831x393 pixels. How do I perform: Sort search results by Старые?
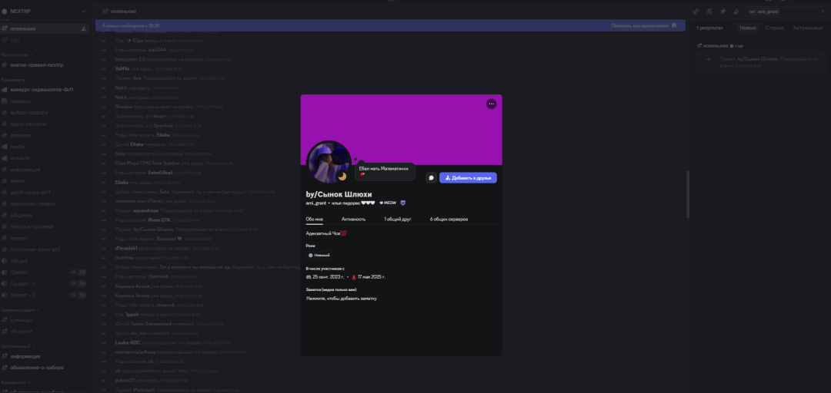774,28
